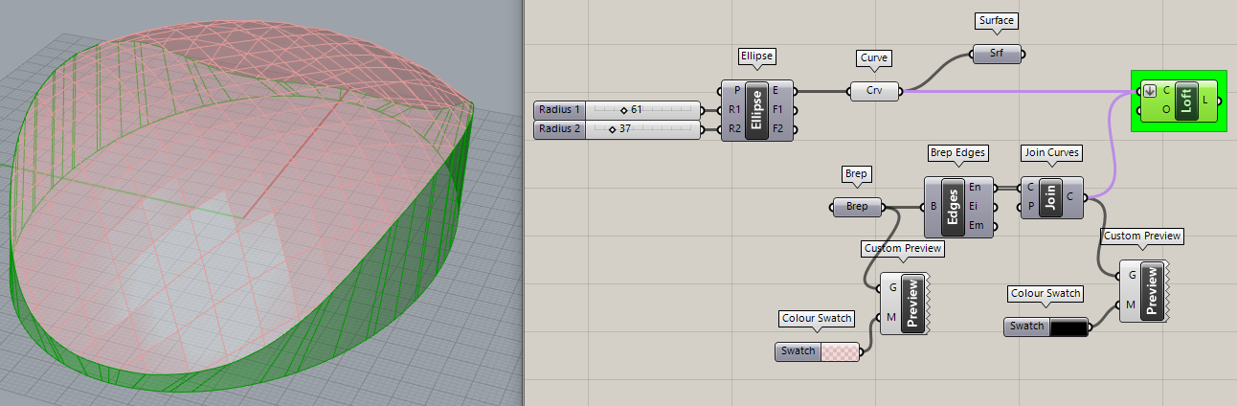
Task: Click the Edges Em output
Action: [977, 225]
